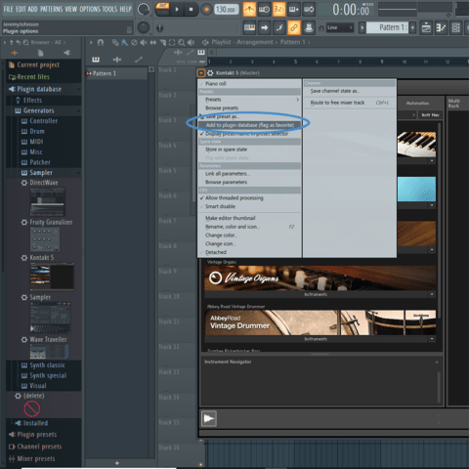The height and width of the screenshot is (469, 469).
Task: Click the Kontakt play arrow button
Action: click(x=209, y=419)
